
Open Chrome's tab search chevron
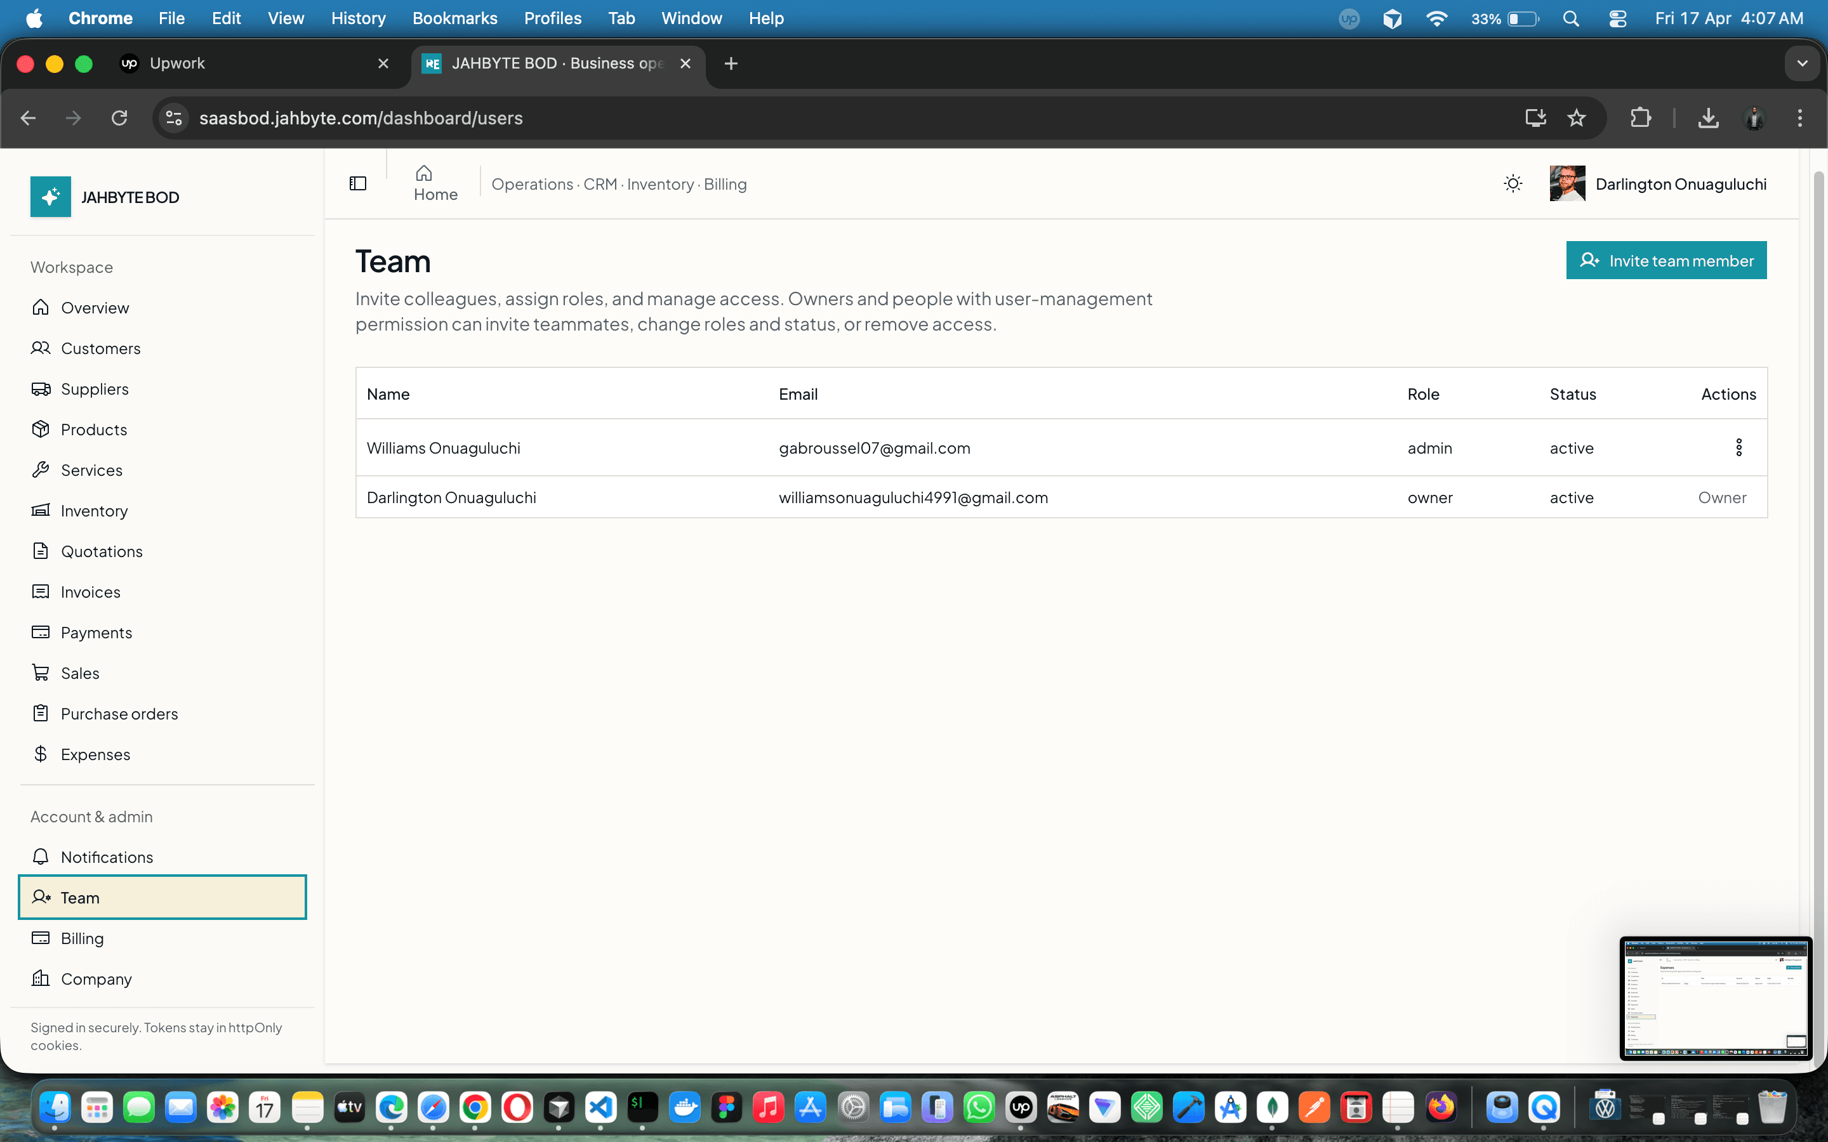(1803, 63)
